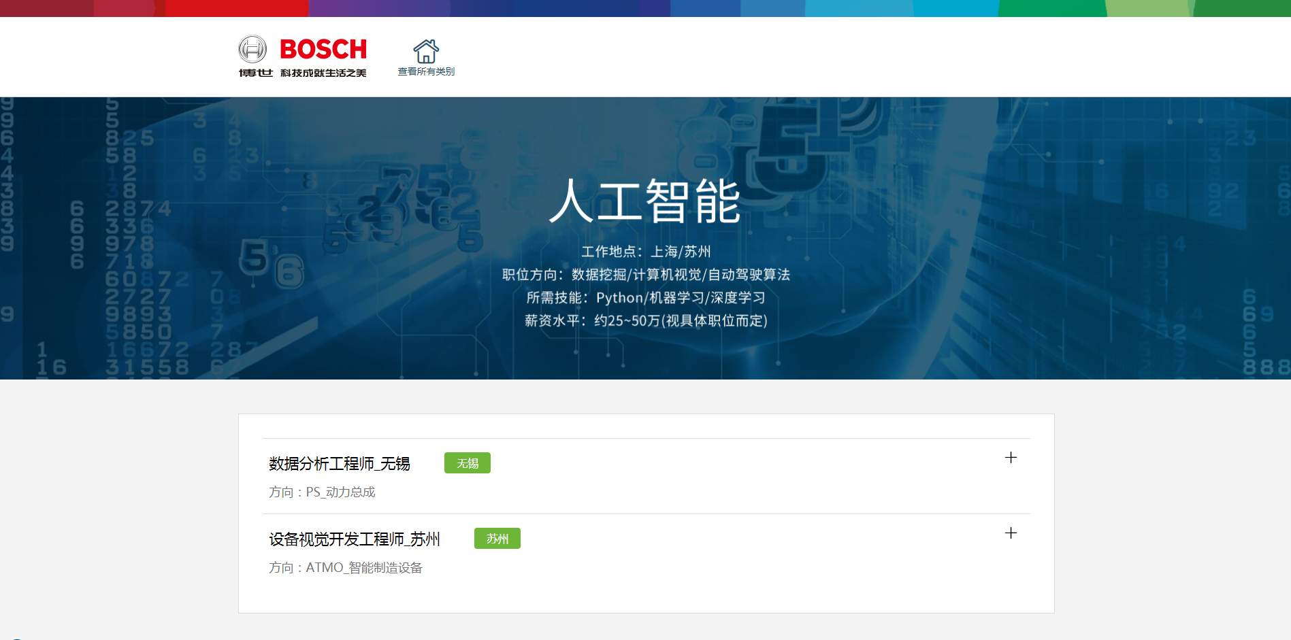Click the red BOSCH wordmark
The width and height of the screenshot is (1291, 640).
pyautogui.click(x=323, y=50)
